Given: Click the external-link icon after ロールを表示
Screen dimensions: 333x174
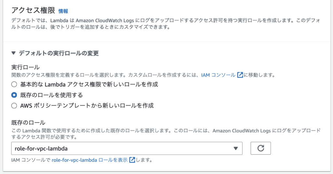Looking at the screenshot, I should coord(132,160).
